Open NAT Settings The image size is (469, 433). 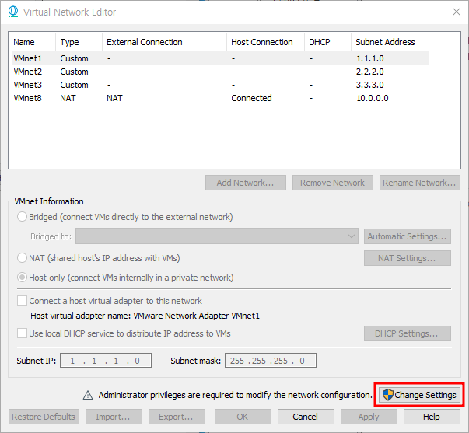(408, 258)
